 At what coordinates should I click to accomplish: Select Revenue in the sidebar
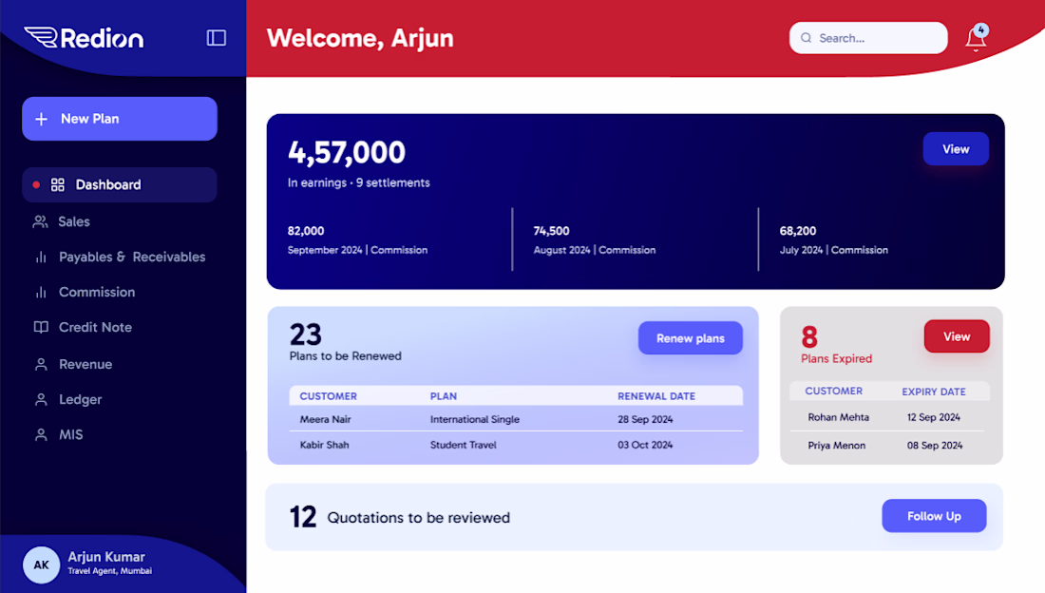point(85,364)
